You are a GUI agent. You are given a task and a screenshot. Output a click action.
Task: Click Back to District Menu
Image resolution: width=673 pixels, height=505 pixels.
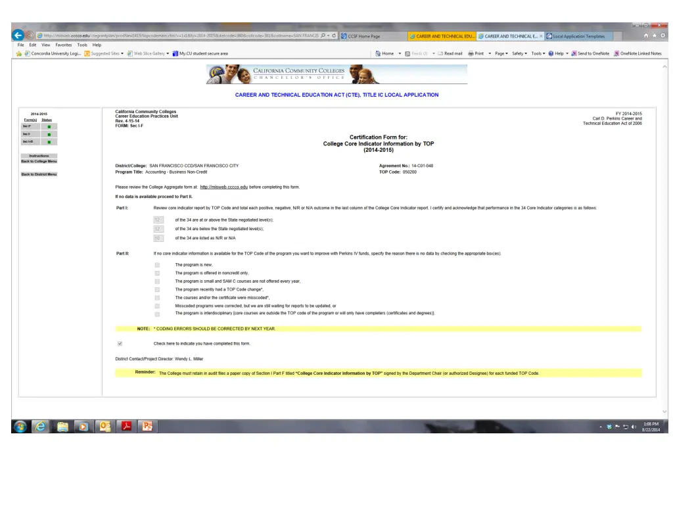coord(39,174)
